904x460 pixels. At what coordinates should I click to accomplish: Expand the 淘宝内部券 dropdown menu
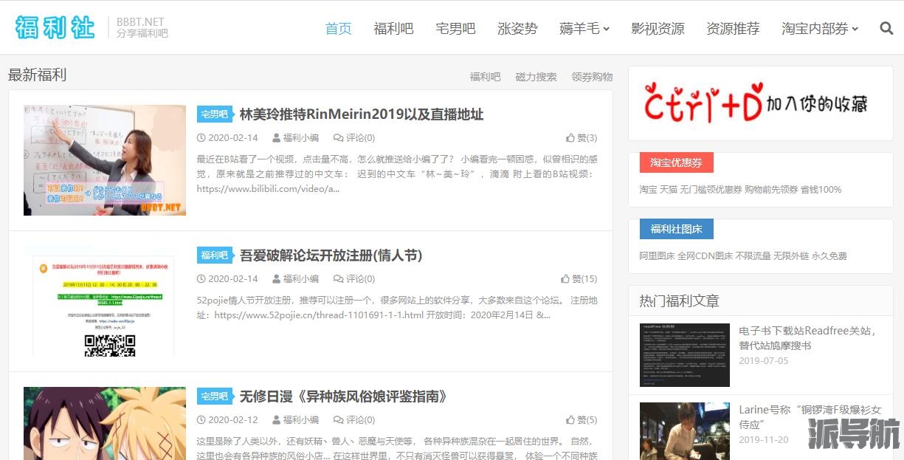[820, 29]
